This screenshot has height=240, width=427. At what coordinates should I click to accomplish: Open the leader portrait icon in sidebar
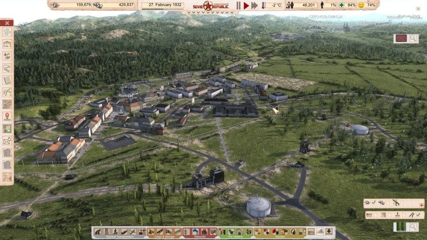coord(7,177)
